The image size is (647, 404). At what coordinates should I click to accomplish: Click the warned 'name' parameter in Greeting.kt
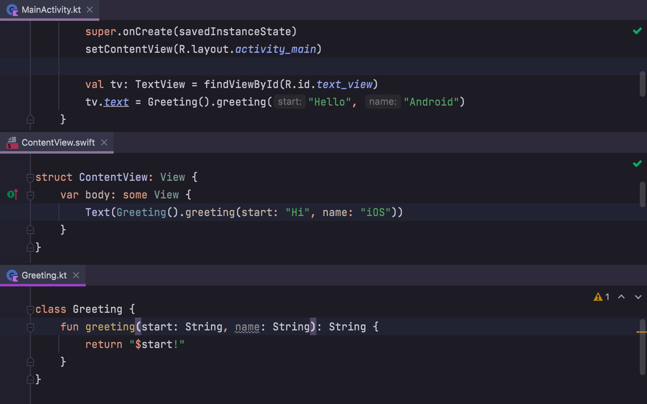(247, 327)
